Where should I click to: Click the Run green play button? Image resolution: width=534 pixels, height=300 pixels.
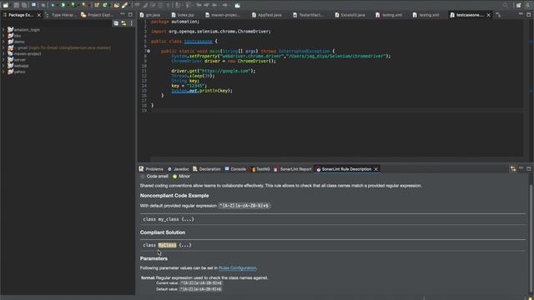click(63, 5)
